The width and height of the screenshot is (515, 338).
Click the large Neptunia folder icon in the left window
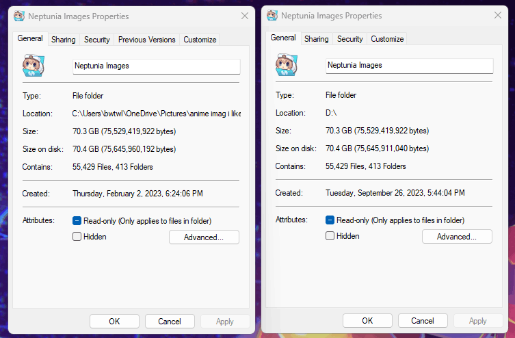coord(34,66)
